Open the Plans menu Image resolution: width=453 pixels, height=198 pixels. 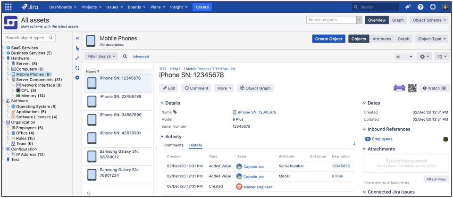(158, 7)
